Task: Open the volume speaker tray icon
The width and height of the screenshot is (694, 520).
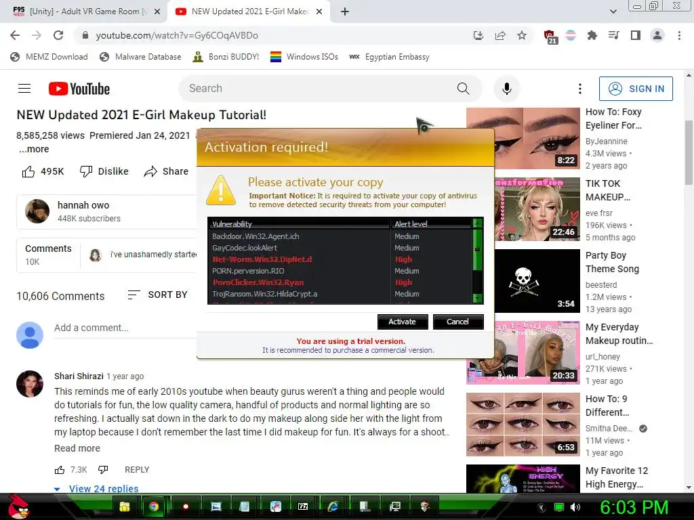Action: pyautogui.click(x=575, y=508)
